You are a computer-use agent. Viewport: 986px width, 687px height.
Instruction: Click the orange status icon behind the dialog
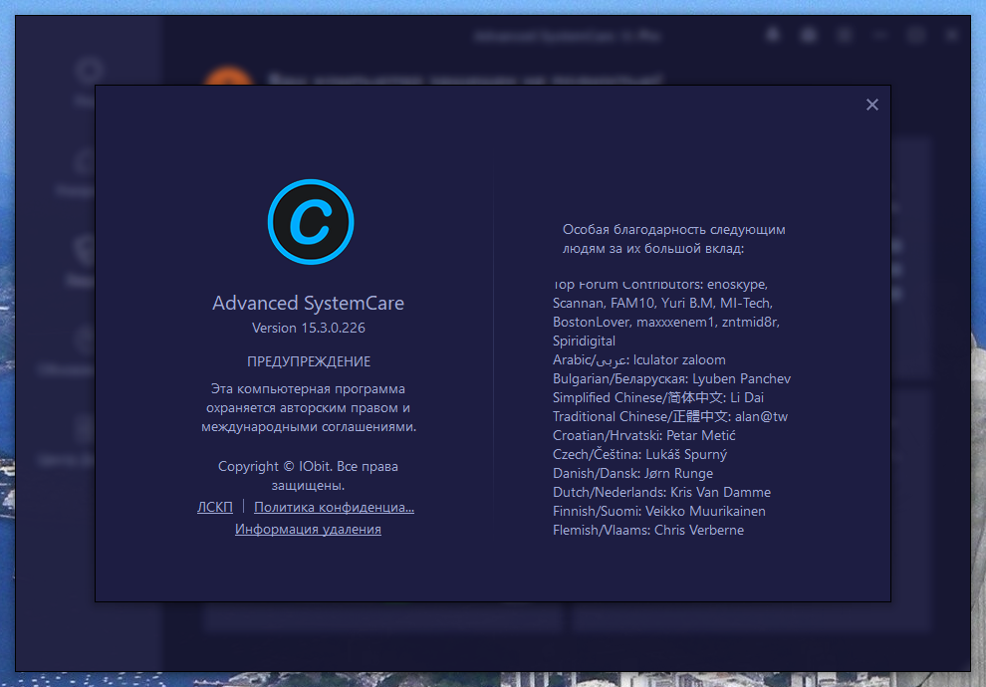pyautogui.click(x=228, y=79)
